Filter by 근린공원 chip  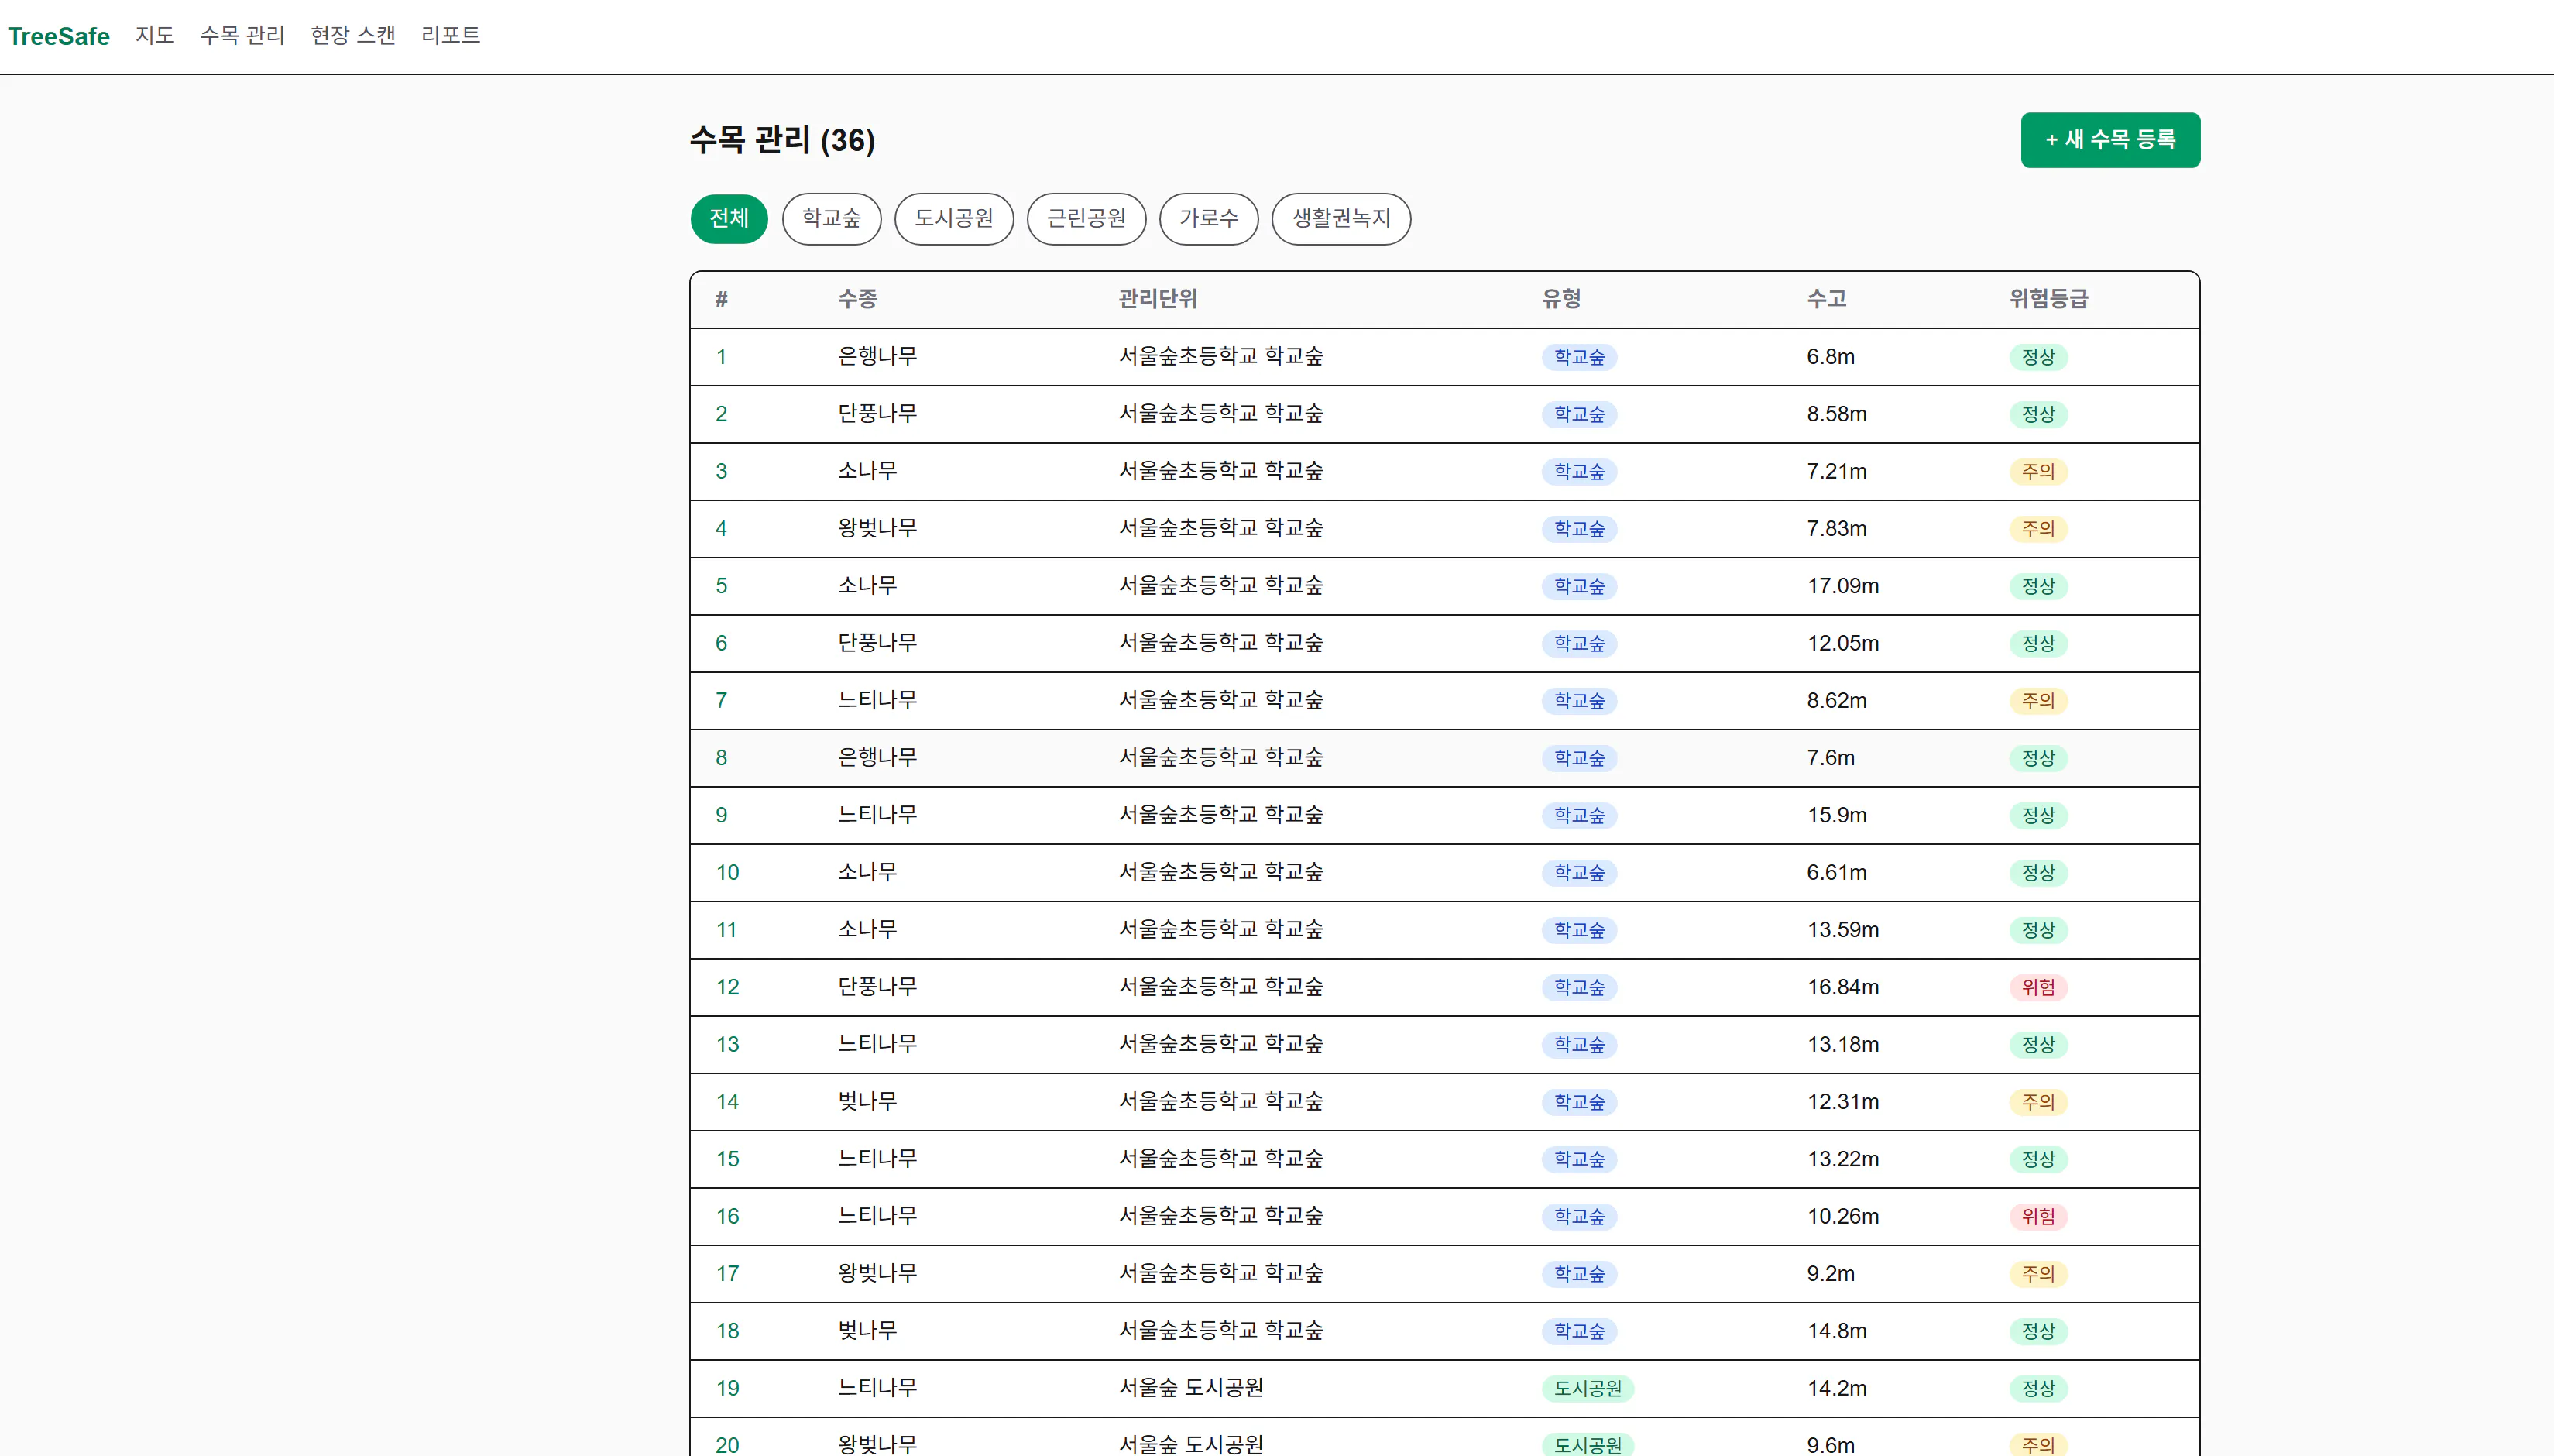[1086, 218]
